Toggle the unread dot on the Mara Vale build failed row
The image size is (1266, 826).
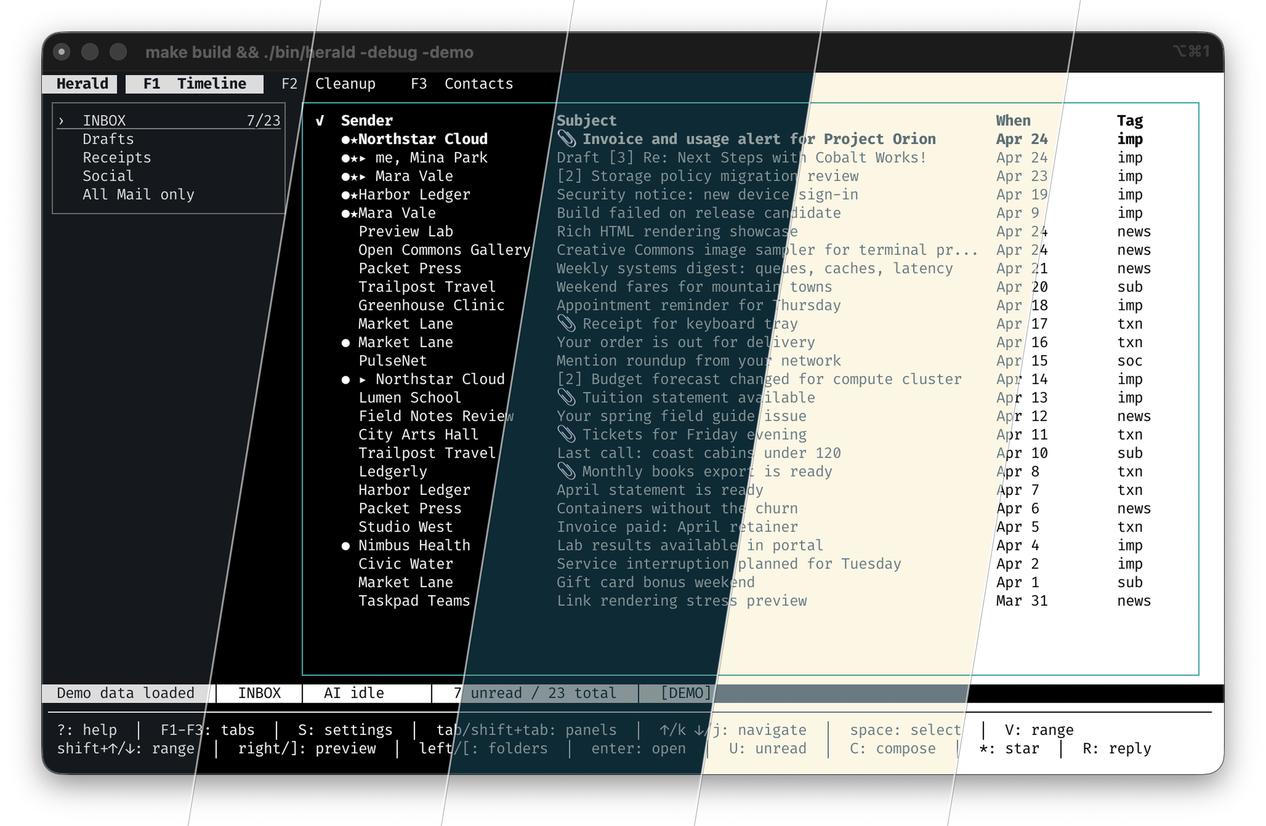click(x=345, y=214)
